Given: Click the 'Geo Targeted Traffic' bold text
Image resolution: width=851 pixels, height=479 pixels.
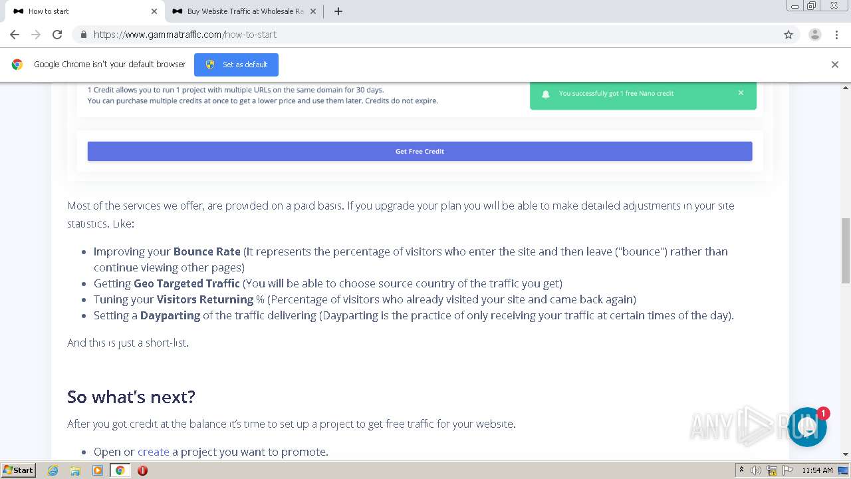Looking at the screenshot, I should tap(187, 283).
